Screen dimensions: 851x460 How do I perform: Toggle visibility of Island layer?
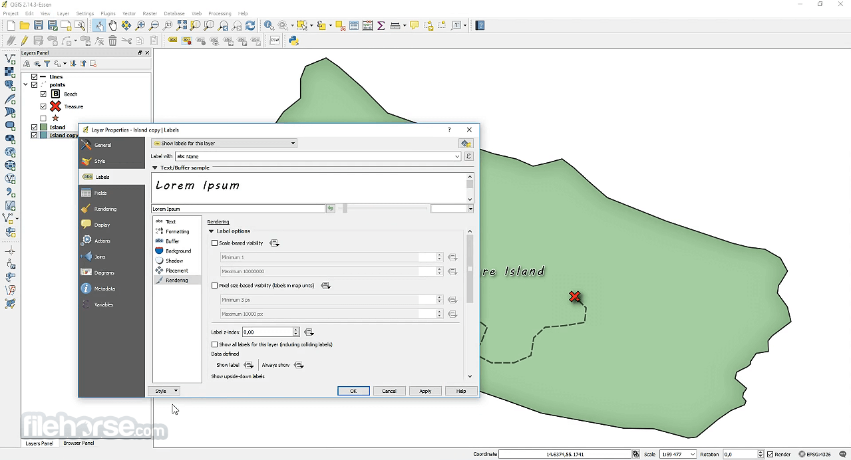[35, 127]
